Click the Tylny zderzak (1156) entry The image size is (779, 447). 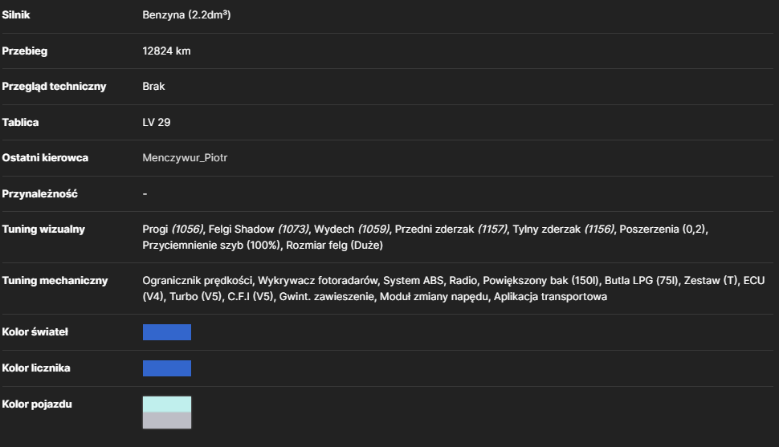coord(564,230)
